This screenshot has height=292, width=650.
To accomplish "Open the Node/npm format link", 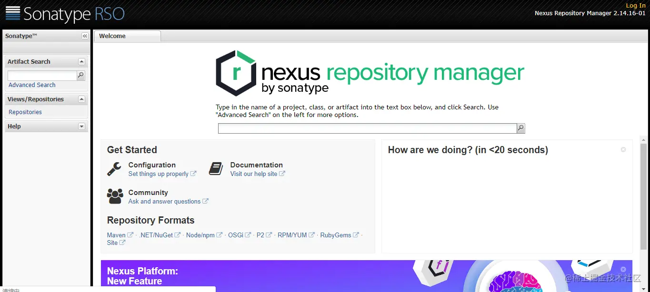I will coord(200,235).
